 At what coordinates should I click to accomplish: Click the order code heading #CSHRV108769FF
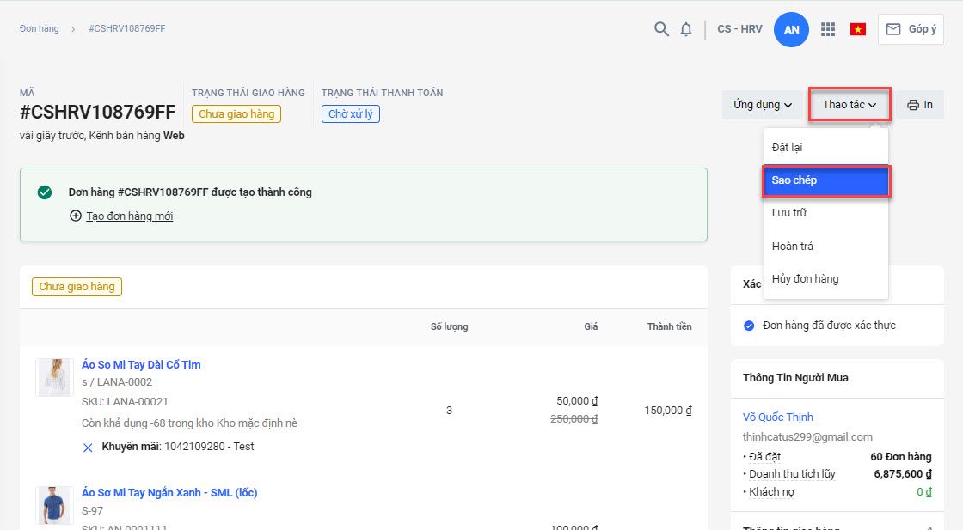tap(98, 113)
